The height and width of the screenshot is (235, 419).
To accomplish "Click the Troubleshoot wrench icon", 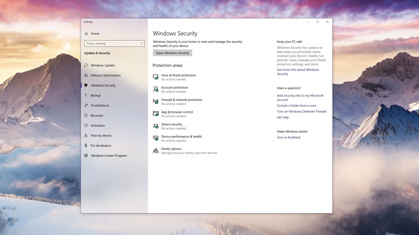I will point(86,105).
